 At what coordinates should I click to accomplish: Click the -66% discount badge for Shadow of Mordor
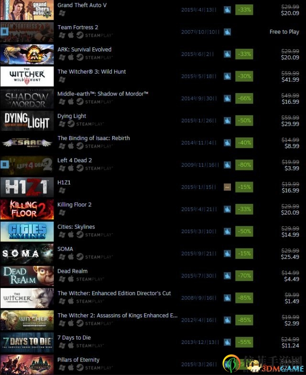(244, 98)
